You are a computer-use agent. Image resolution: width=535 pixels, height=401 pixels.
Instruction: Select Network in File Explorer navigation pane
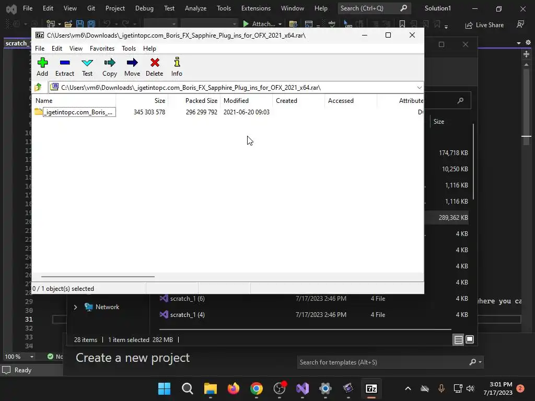[102, 307]
